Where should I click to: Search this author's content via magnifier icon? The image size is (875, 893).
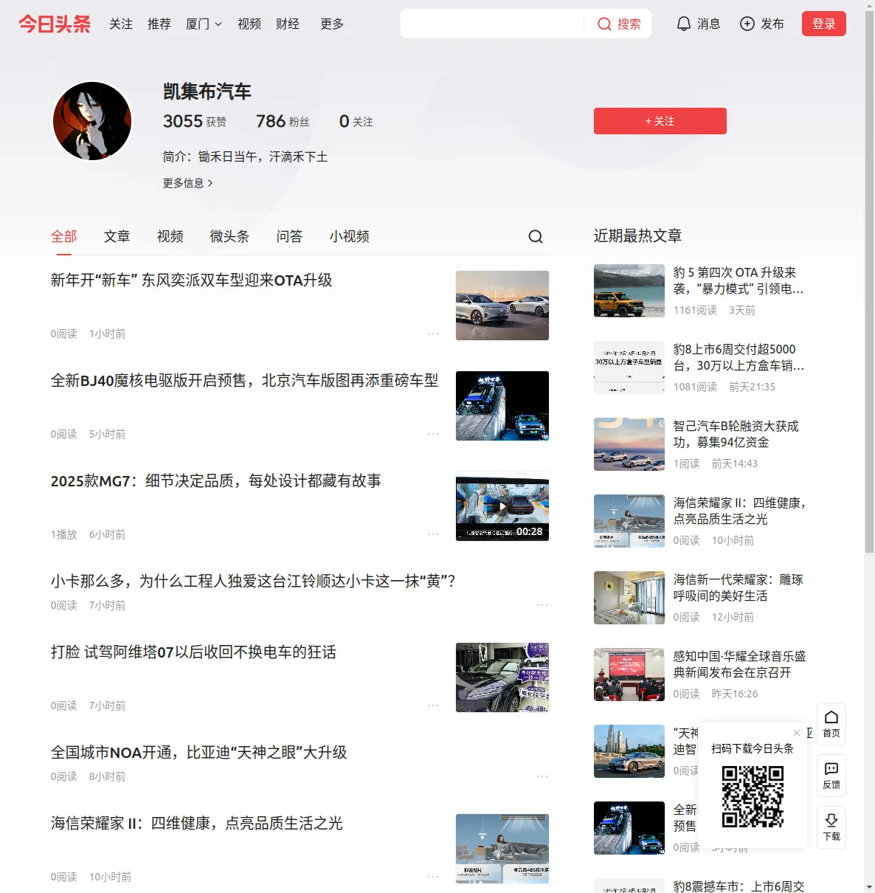click(x=536, y=236)
